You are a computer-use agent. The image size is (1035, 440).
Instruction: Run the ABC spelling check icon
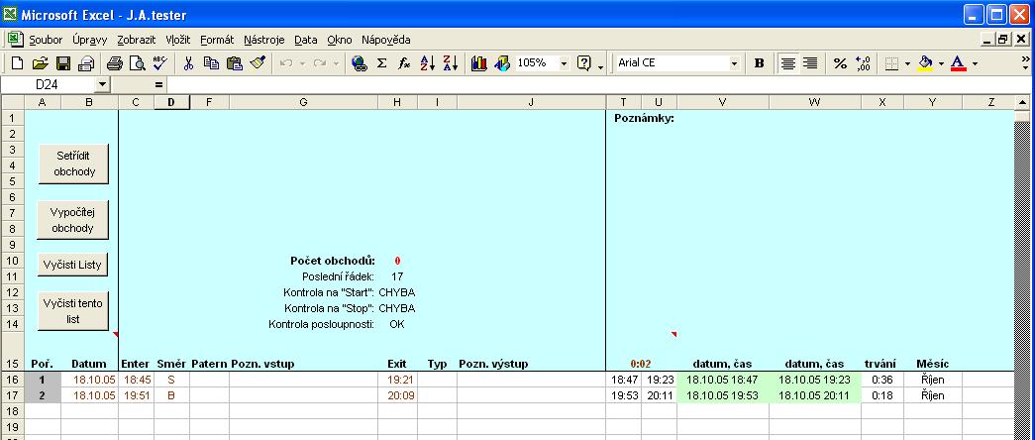159,63
